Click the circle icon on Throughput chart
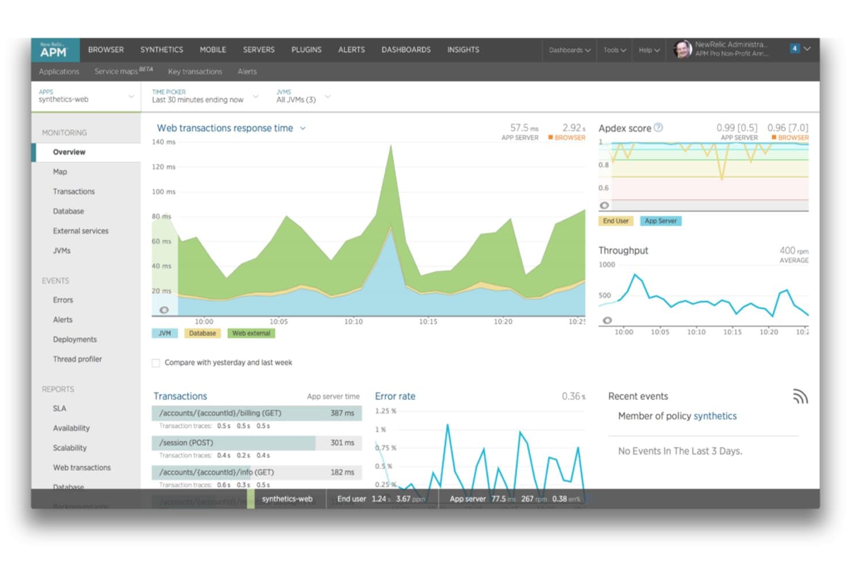The image size is (851, 568). (607, 321)
